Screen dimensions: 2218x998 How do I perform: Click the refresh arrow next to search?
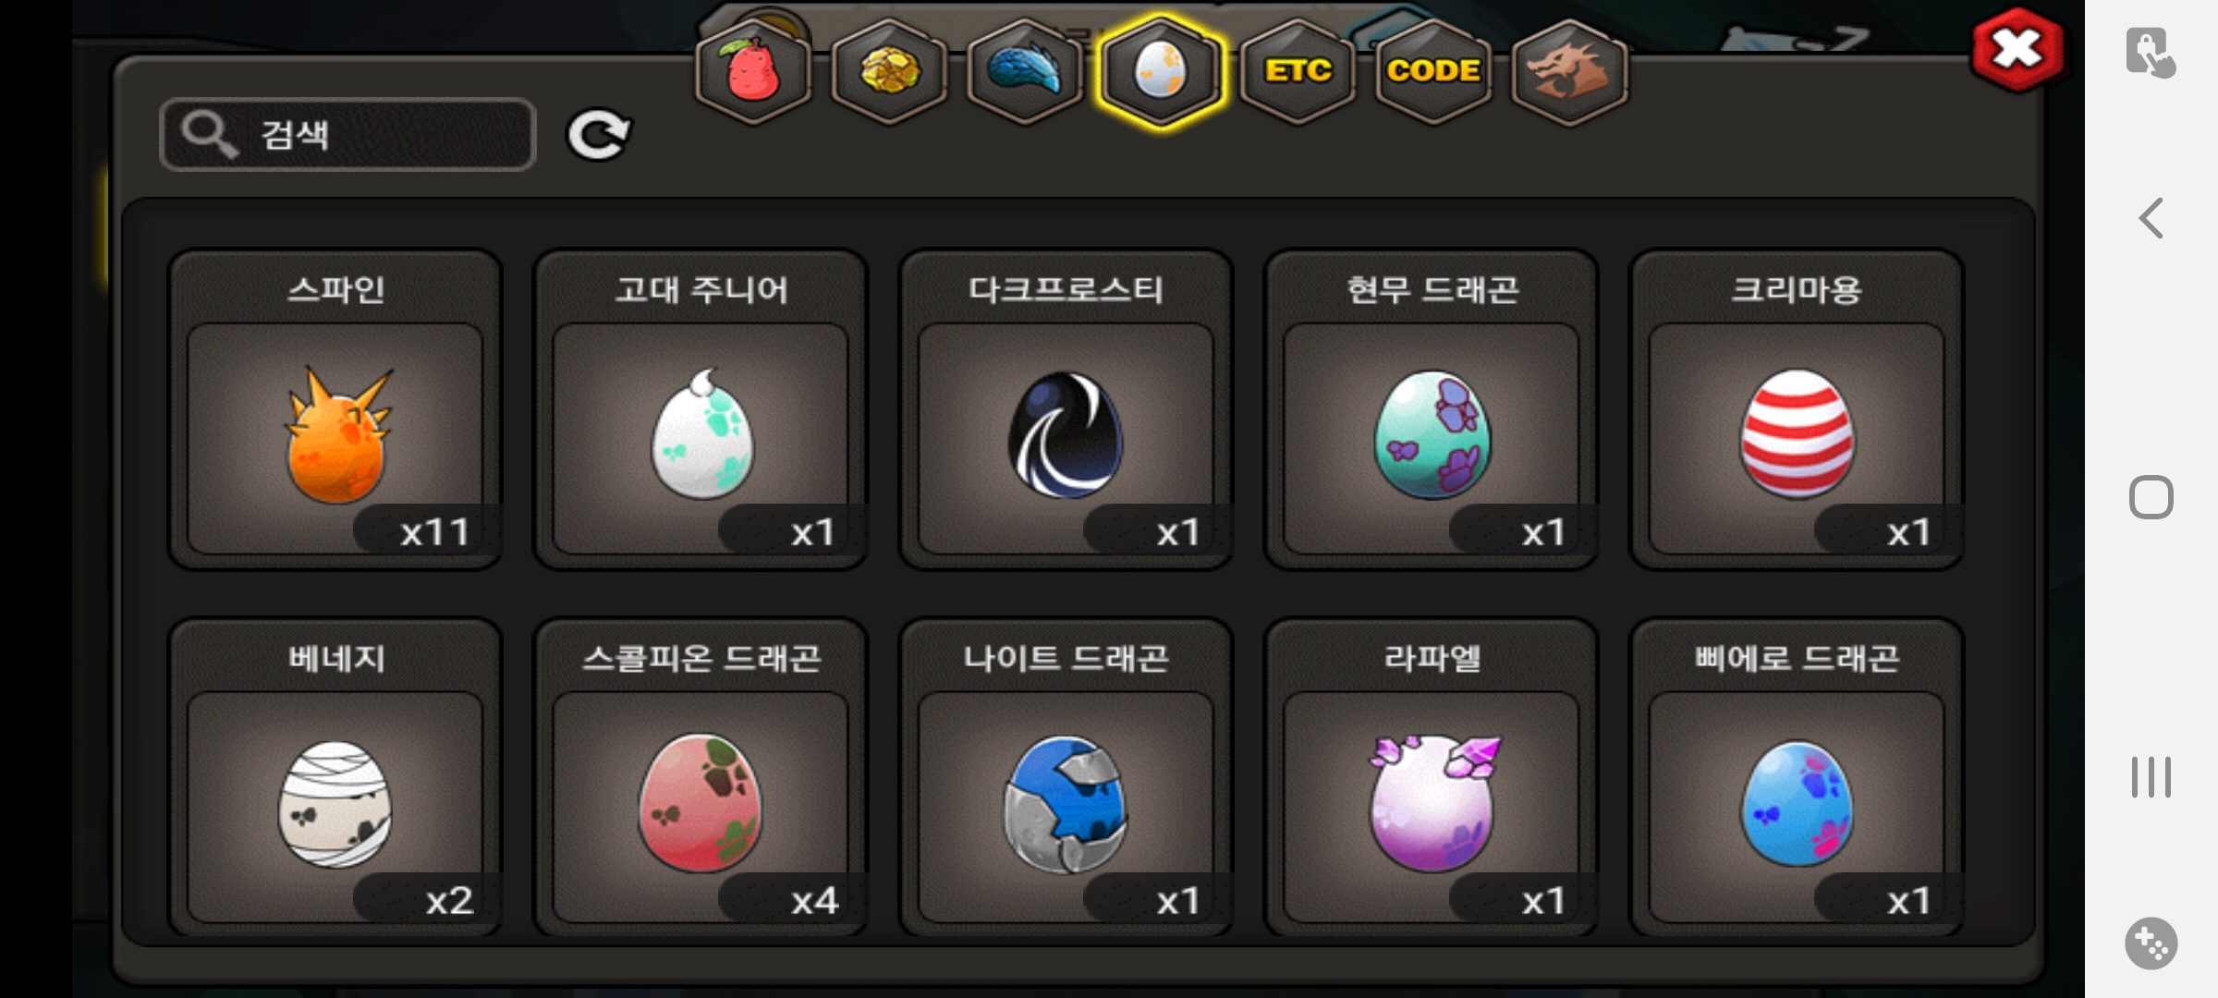coord(598,136)
